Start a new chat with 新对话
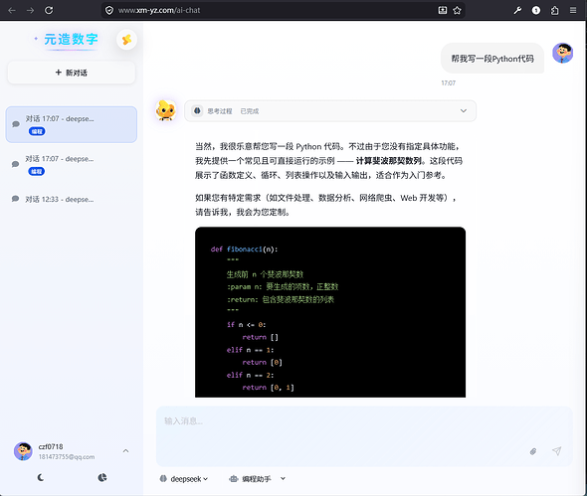Viewport: 587px width, 496px height. point(71,73)
